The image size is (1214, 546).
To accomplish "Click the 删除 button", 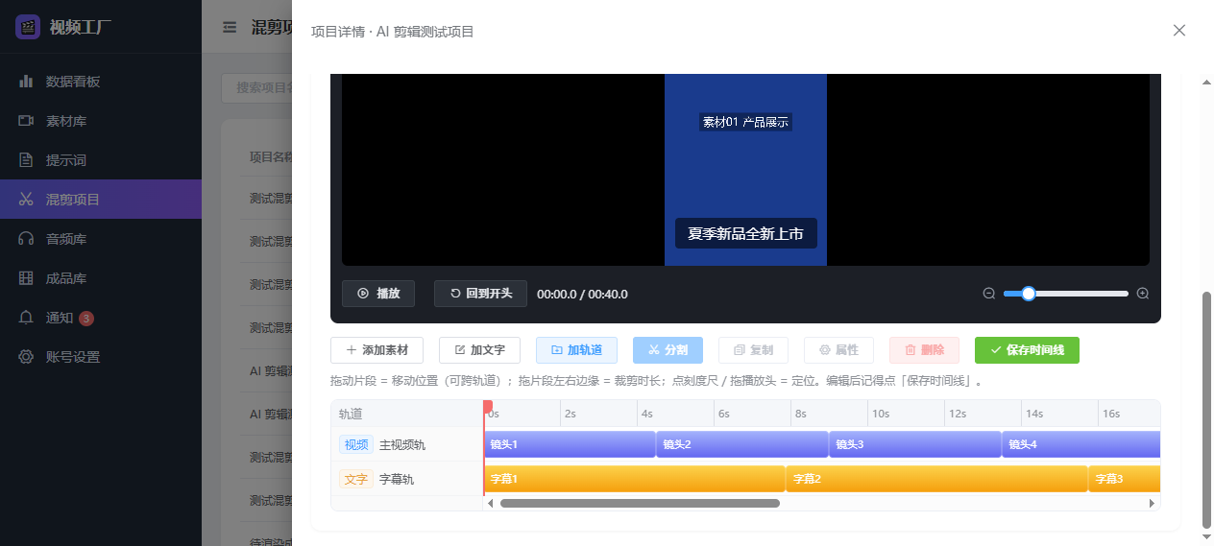I will point(924,350).
